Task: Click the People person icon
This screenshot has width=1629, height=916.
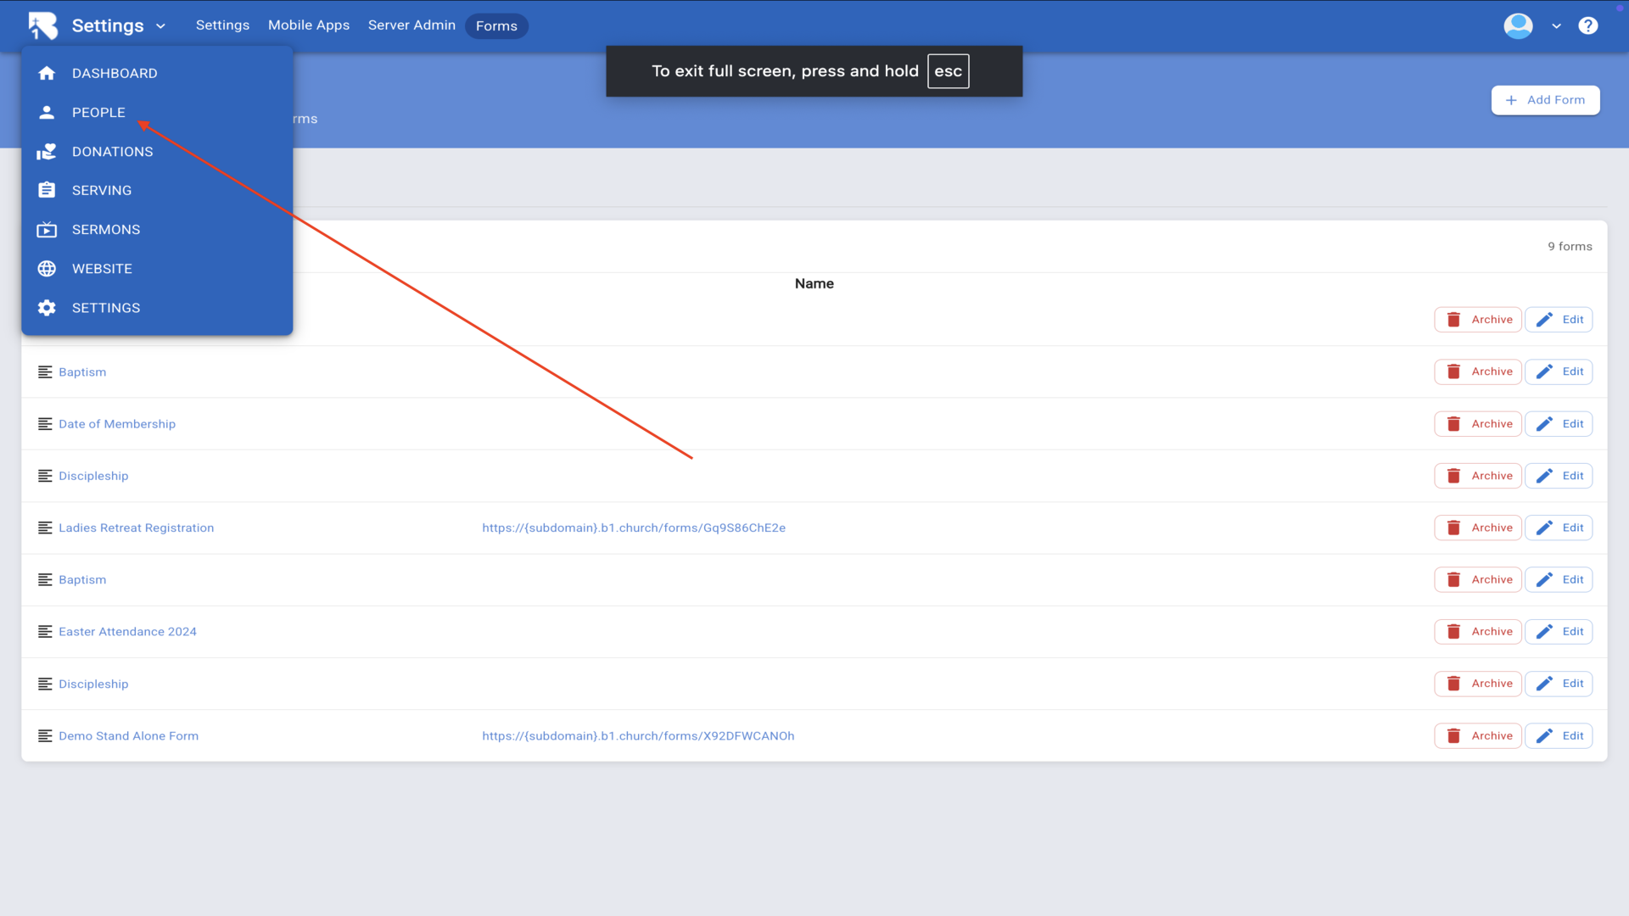Action: [47, 112]
